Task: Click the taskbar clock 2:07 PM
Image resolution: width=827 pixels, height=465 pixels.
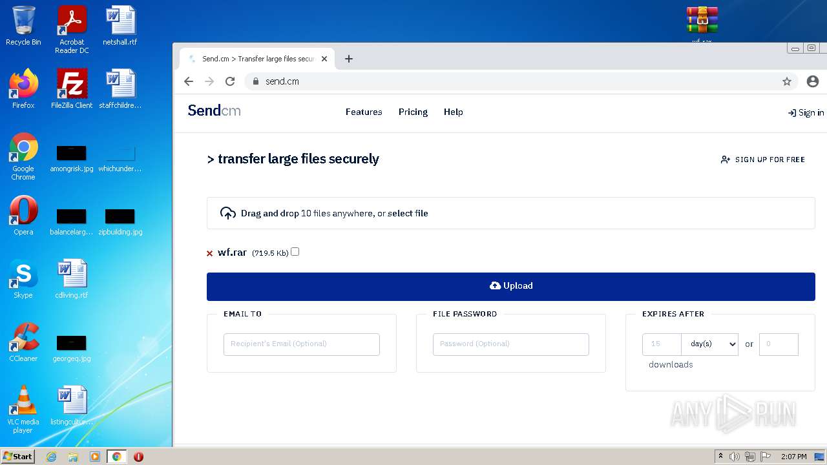Action: 793,457
